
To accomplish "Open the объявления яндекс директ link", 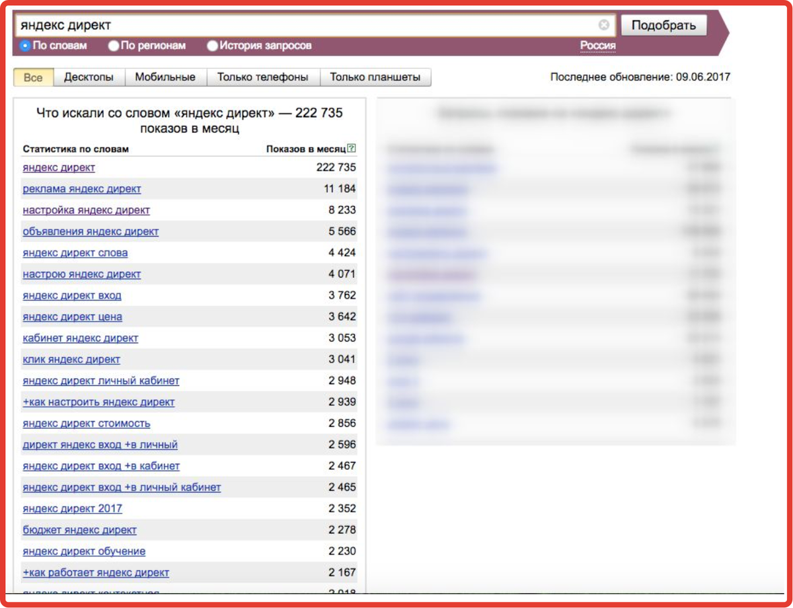I will click(x=91, y=231).
